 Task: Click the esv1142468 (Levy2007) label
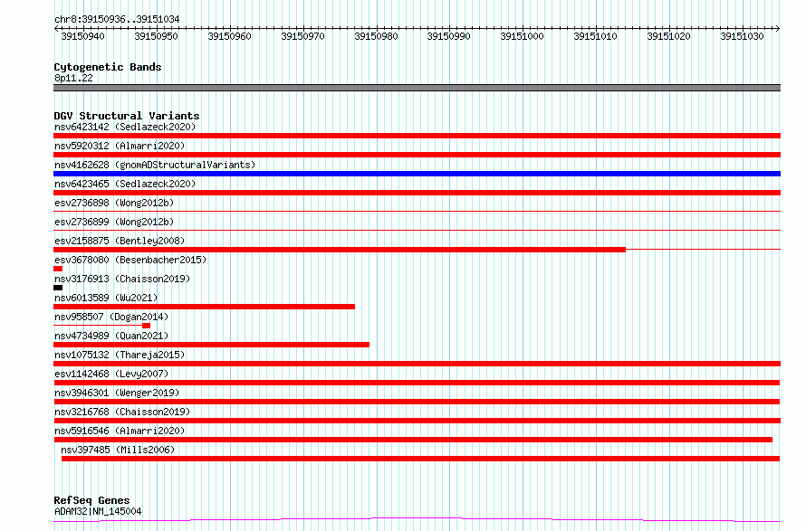coord(111,374)
